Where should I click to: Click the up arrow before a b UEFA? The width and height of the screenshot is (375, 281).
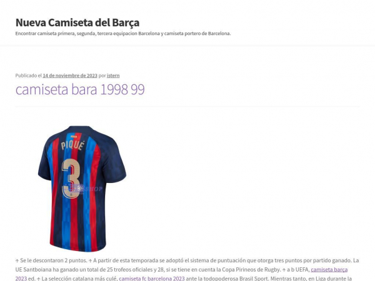tap(284, 270)
